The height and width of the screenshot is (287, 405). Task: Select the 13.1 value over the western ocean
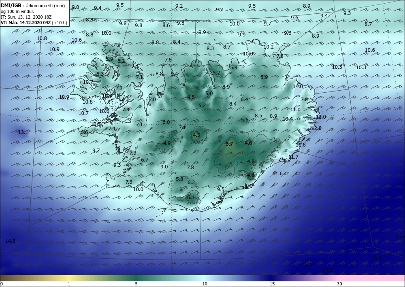pos(23,132)
